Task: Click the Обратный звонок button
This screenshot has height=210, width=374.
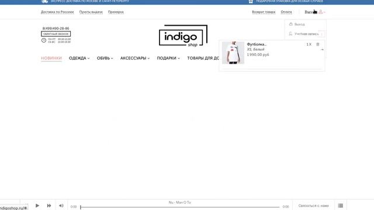Action: [56, 34]
